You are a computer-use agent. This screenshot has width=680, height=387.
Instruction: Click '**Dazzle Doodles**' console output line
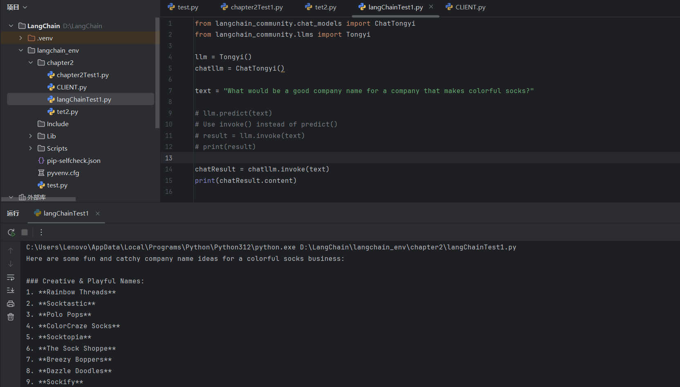[75, 371]
